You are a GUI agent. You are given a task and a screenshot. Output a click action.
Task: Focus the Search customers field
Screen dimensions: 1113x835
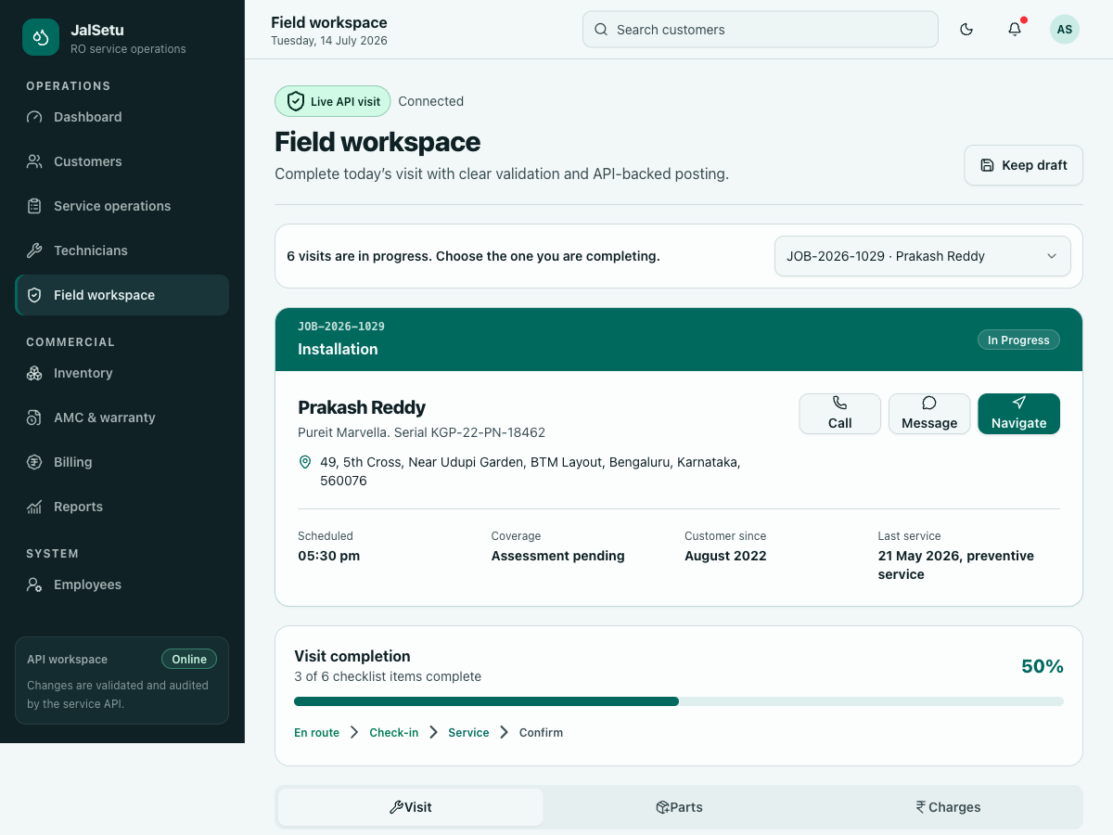click(761, 30)
